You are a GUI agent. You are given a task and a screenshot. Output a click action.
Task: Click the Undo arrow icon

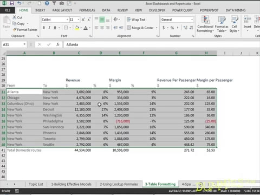pos(19,3)
